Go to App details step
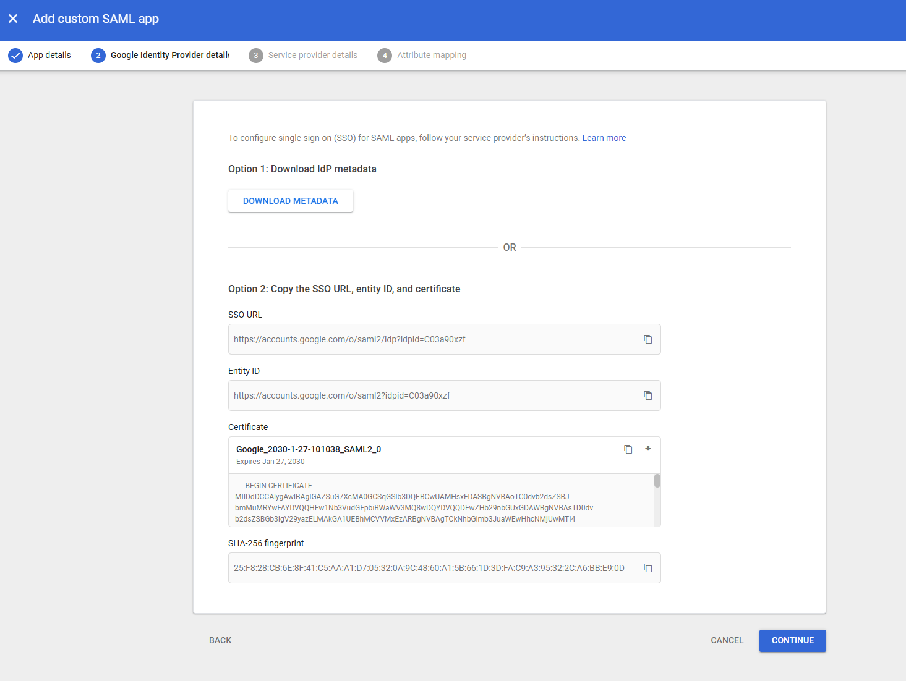The width and height of the screenshot is (906, 681). (49, 56)
